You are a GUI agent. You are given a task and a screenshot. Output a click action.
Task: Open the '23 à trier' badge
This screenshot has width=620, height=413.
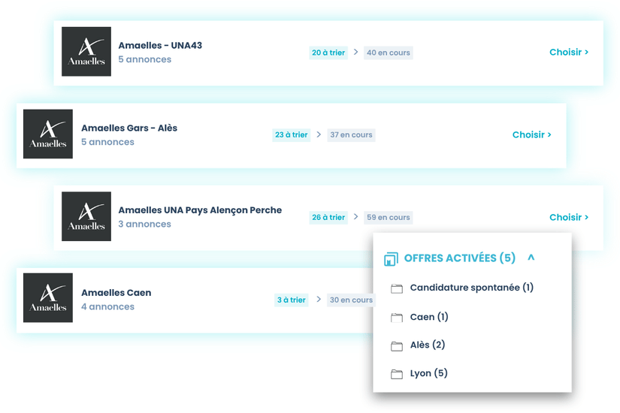[291, 134]
